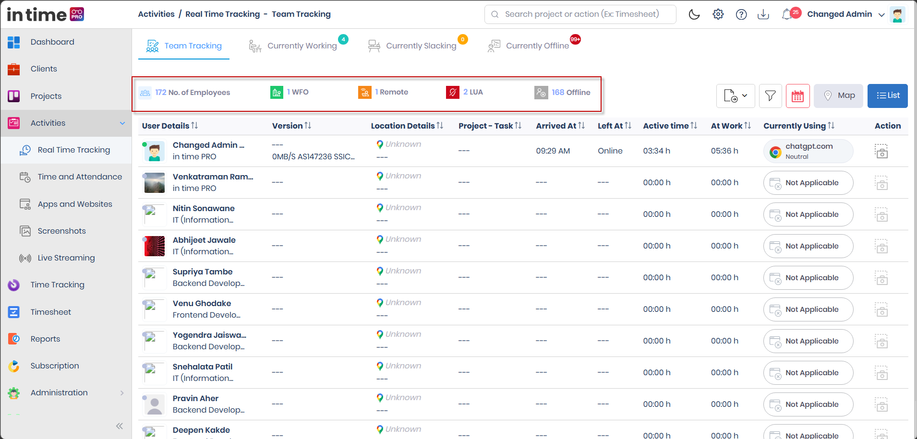
Task: Open the export file dropdown
Action: (x=736, y=96)
